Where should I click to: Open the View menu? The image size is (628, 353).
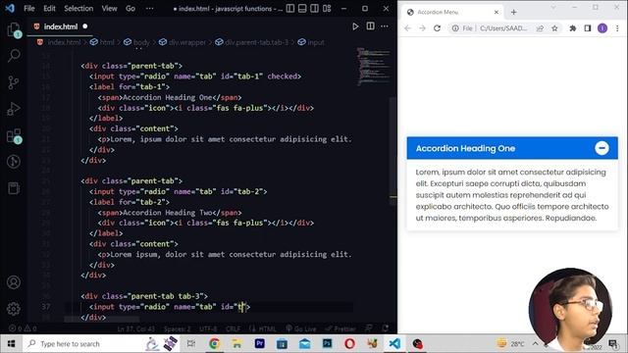[109, 9]
